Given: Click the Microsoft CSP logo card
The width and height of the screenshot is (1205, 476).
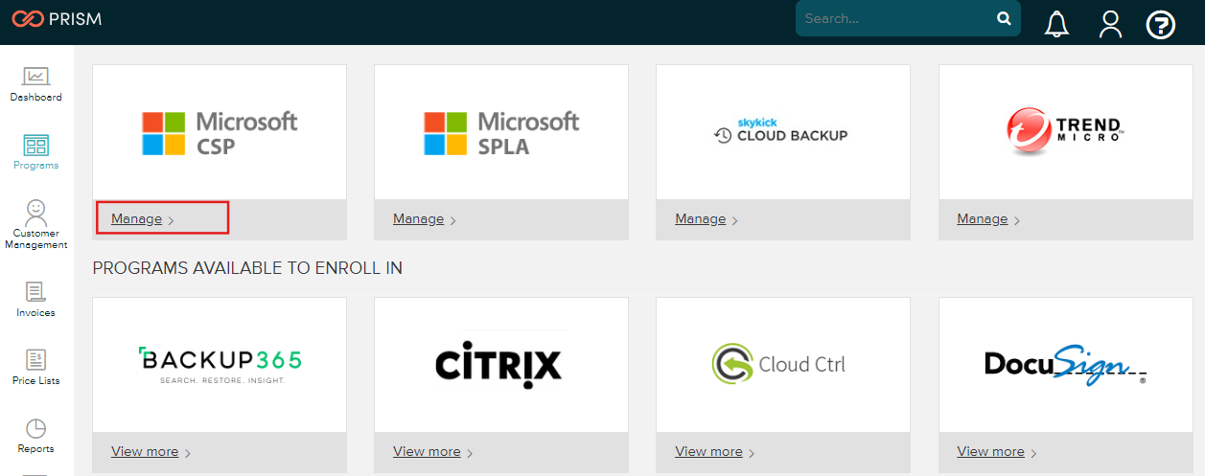Looking at the screenshot, I should click(x=220, y=133).
